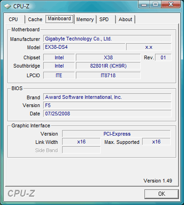
Task: Click the BIOS Date value 07/25/2008
Action: coord(107,114)
